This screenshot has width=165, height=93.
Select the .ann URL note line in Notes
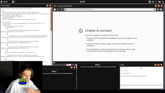point(134,76)
